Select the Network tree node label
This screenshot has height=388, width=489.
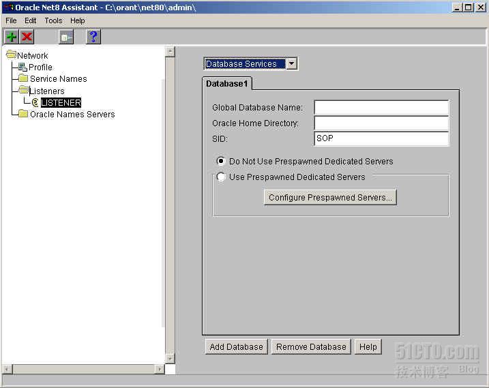tap(33, 55)
